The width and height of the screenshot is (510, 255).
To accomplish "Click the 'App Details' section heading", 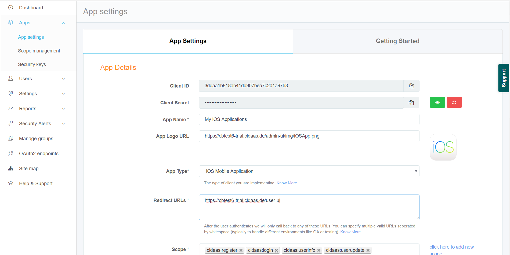I will [x=118, y=67].
